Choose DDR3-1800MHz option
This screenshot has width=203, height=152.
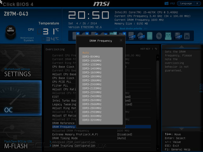[92, 76]
